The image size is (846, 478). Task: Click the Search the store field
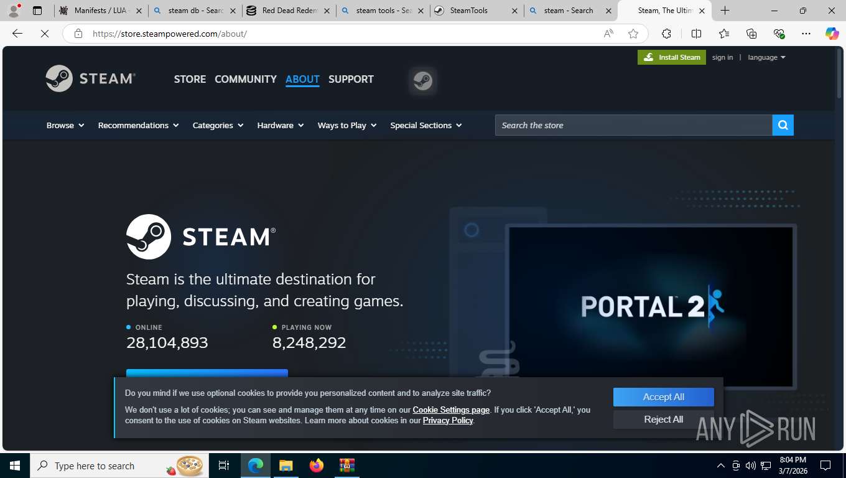coord(633,125)
